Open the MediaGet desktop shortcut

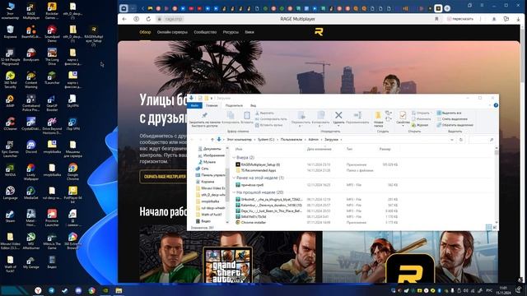[x=31, y=193]
